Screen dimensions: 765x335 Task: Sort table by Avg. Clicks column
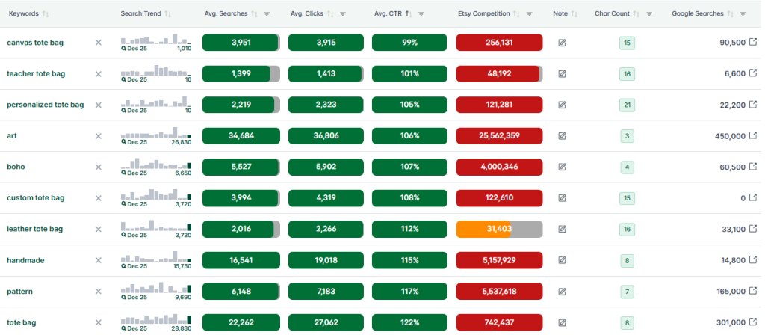click(330, 14)
